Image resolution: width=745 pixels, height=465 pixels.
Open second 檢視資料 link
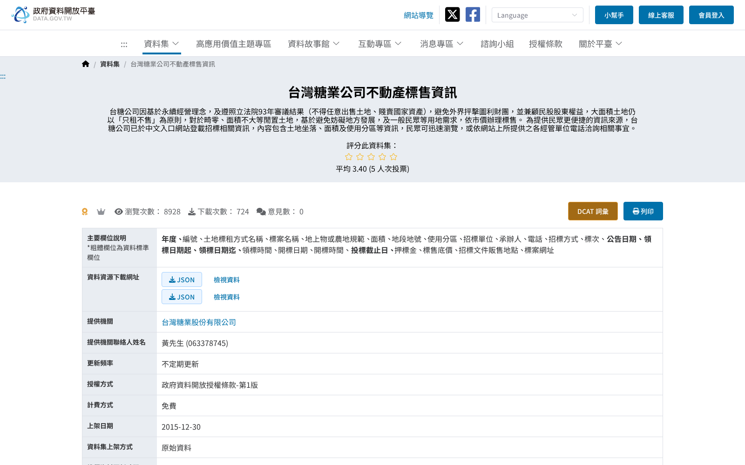pyautogui.click(x=227, y=297)
